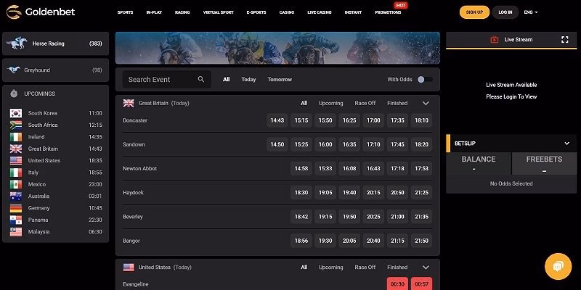Filter Great Britain by Upcoming

click(331, 103)
